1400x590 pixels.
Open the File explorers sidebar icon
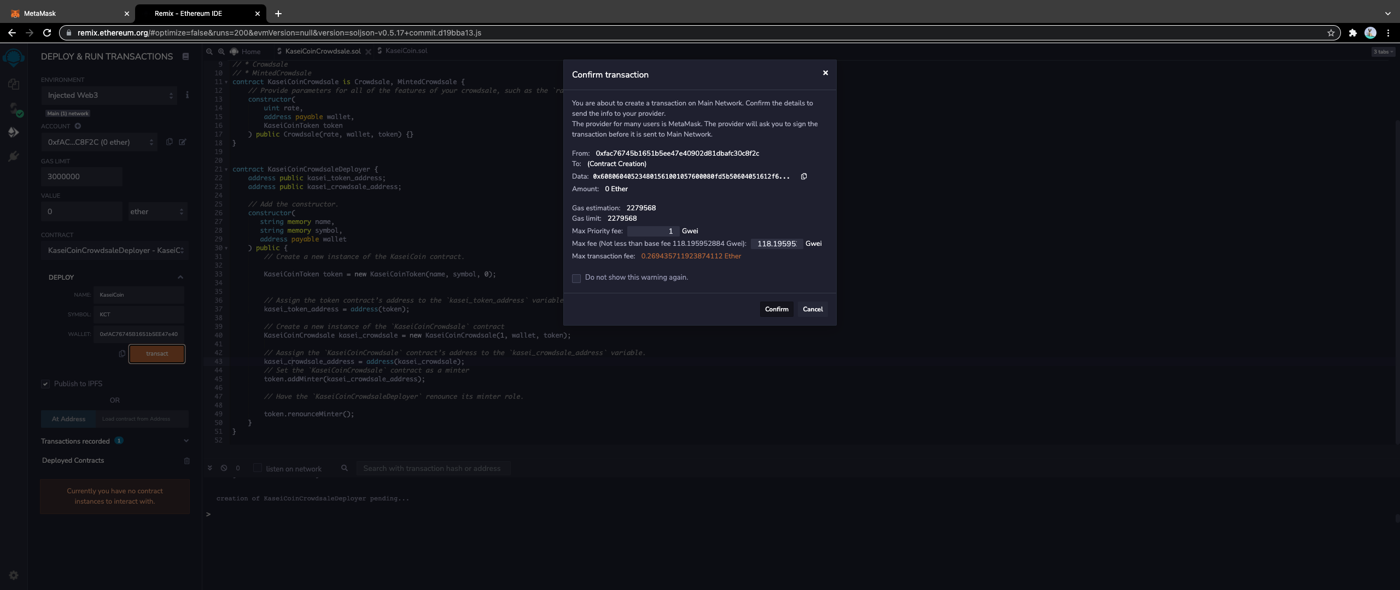[x=14, y=84]
